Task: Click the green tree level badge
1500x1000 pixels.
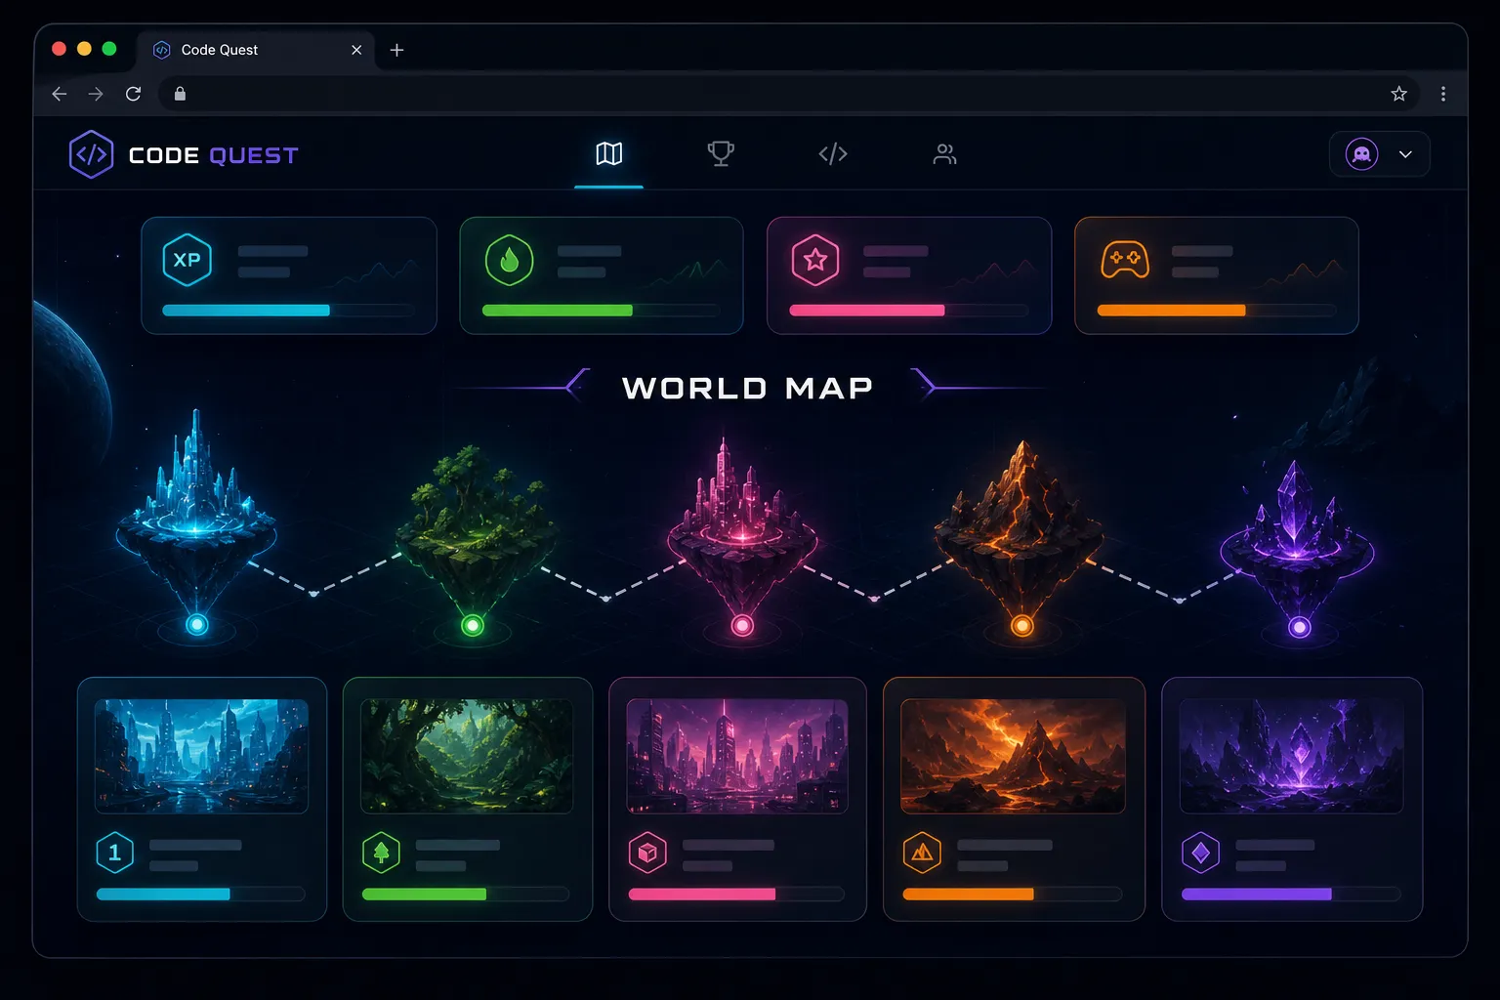Action: [381, 853]
